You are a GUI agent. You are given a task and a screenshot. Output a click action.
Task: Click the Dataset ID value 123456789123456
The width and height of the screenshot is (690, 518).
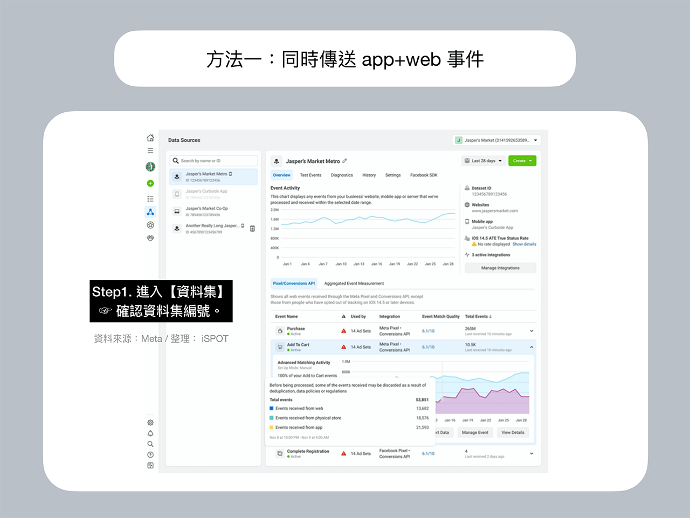489,194
